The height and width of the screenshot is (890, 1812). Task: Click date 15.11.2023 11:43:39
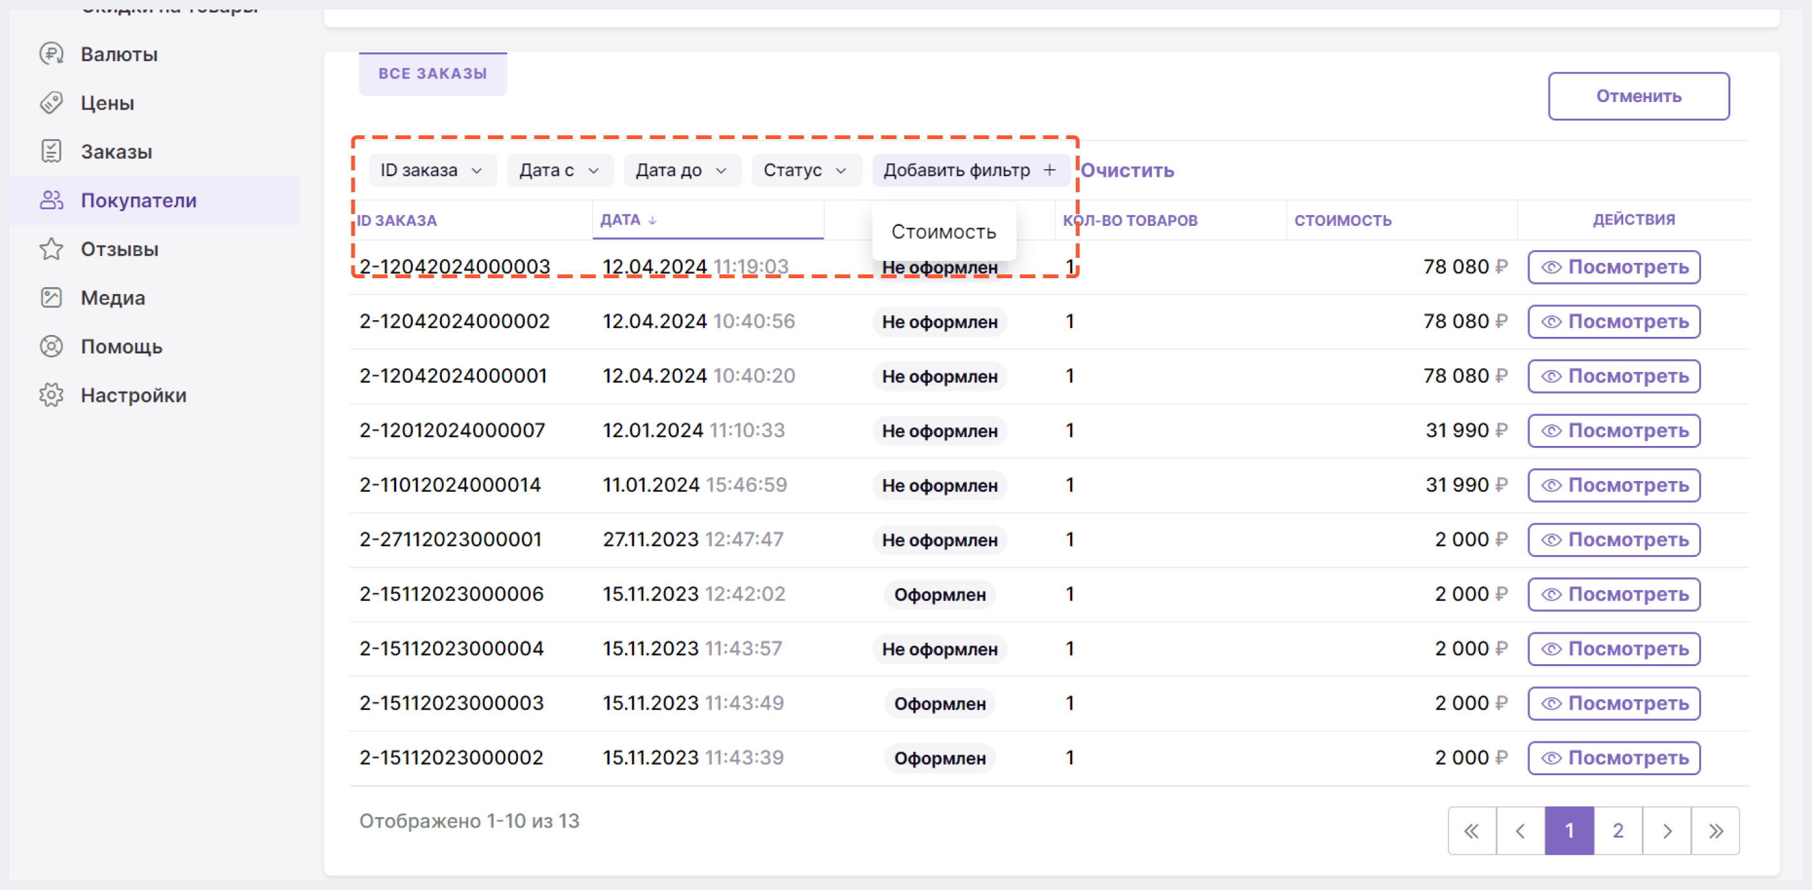[693, 758]
